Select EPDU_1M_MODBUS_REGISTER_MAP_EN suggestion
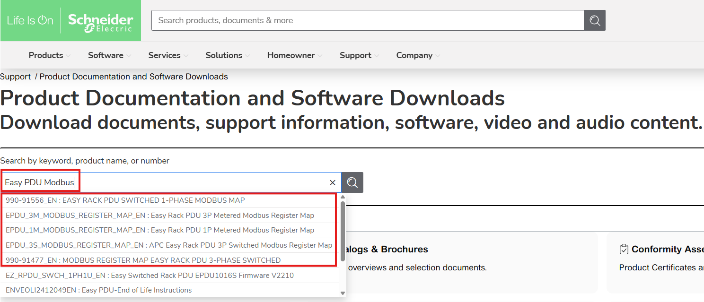The width and height of the screenshot is (704, 302). tap(170, 230)
